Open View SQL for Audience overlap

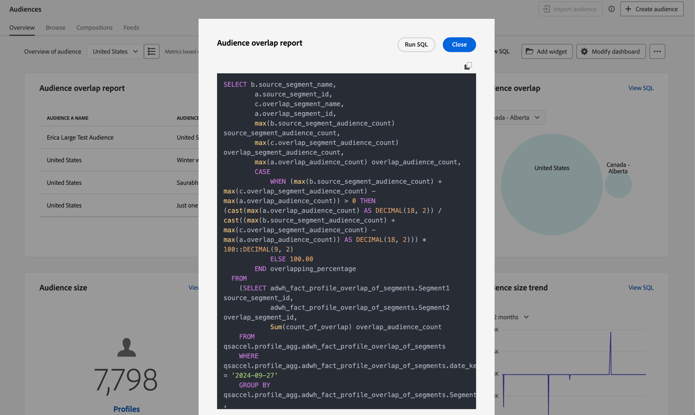coord(641,88)
